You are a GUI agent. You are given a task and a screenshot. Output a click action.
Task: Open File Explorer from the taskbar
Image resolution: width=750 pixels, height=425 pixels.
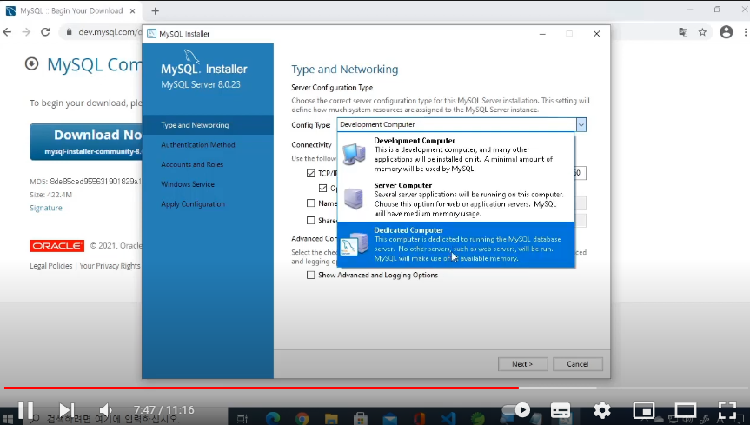pos(331,419)
